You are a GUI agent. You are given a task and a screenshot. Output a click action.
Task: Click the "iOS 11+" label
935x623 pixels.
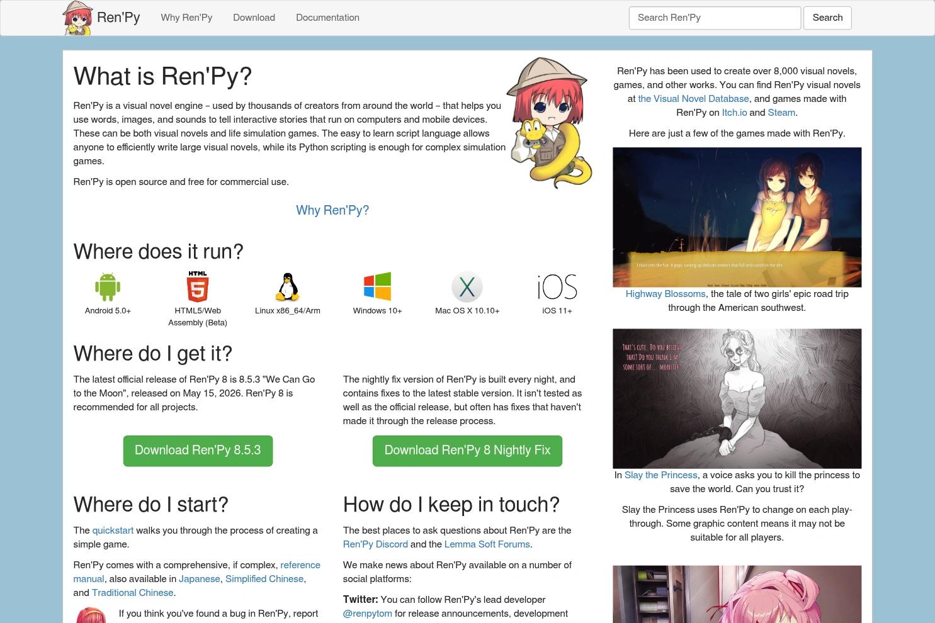click(557, 311)
